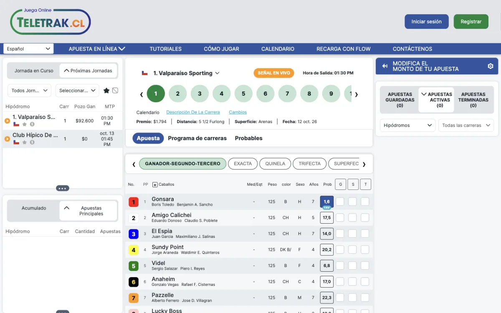The height and width of the screenshot is (313, 501).
Task: Expand Apuesta en Línea menu
Action: pos(97,49)
